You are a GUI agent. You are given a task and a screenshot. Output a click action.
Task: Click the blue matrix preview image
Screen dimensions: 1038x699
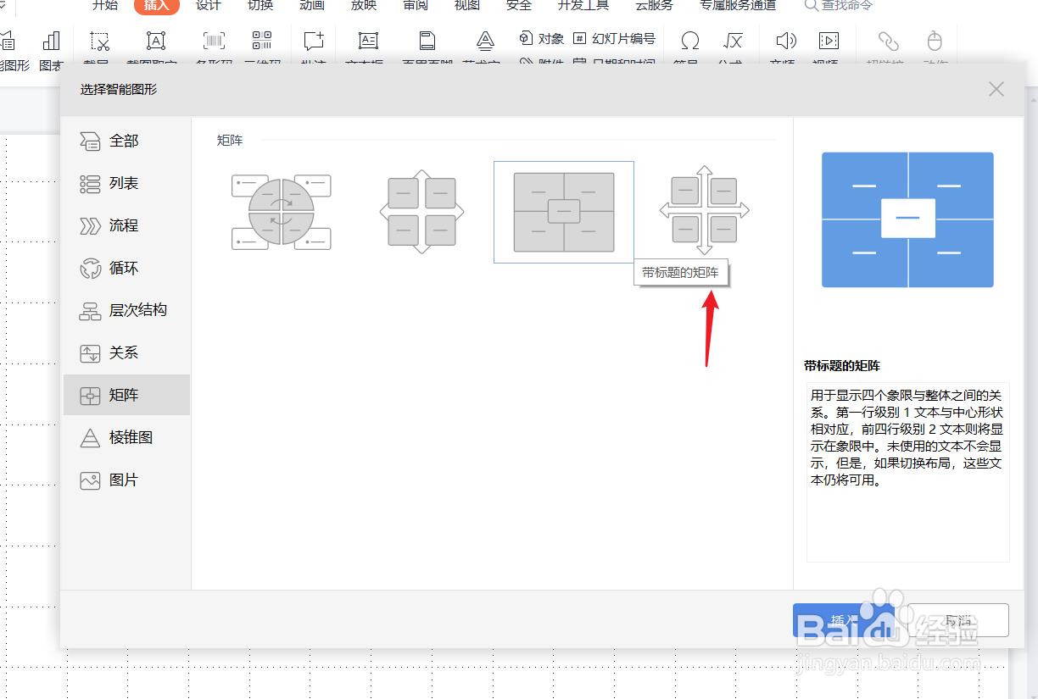coord(907,219)
